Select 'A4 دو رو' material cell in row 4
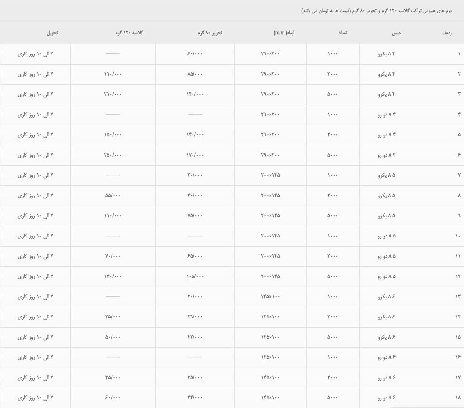 click(387, 115)
